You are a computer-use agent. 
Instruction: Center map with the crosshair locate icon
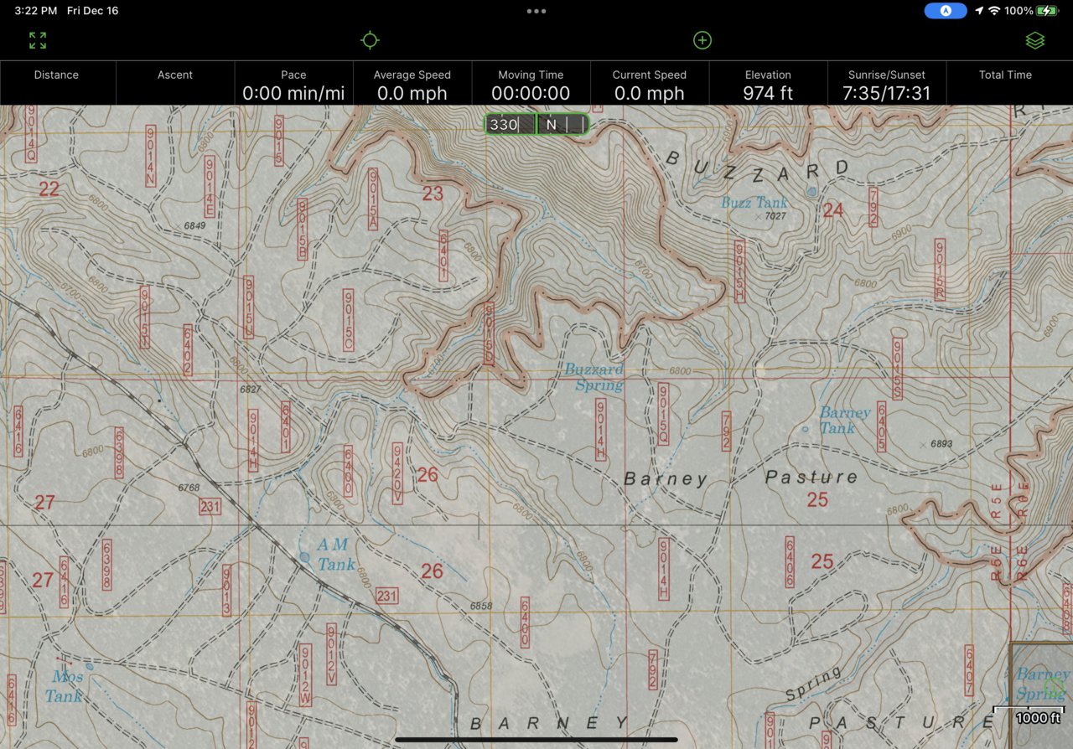coord(370,40)
